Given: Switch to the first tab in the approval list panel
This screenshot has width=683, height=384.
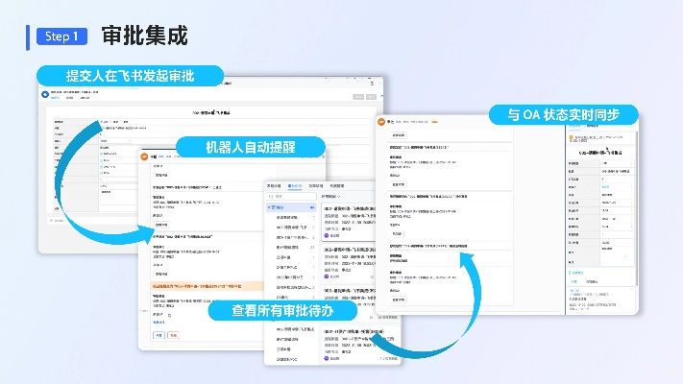Looking at the screenshot, I should click(x=274, y=186).
